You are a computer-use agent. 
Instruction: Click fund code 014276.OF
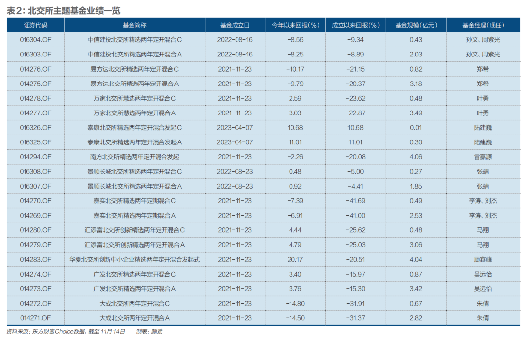point(35,69)
